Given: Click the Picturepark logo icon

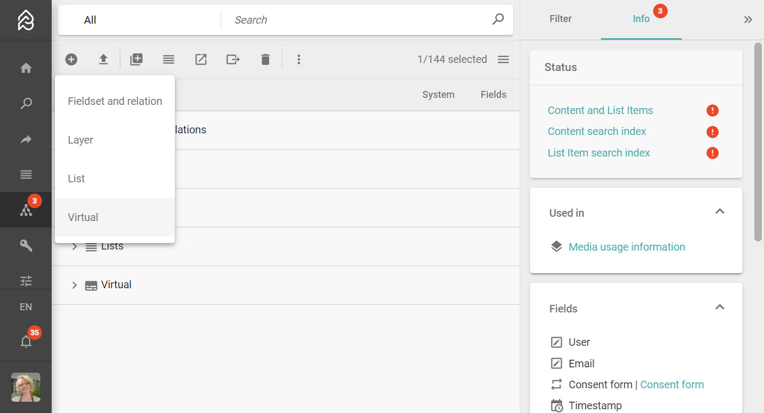Looking at the screenshot, I should 26,20.
